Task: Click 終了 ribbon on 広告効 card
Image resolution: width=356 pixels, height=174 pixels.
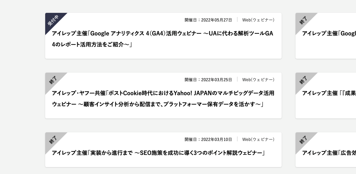Action: click(x=303, y=140)
